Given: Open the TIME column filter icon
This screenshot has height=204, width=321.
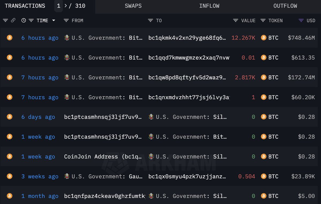Looking at the screenshot, I should (x=31, y=21).
